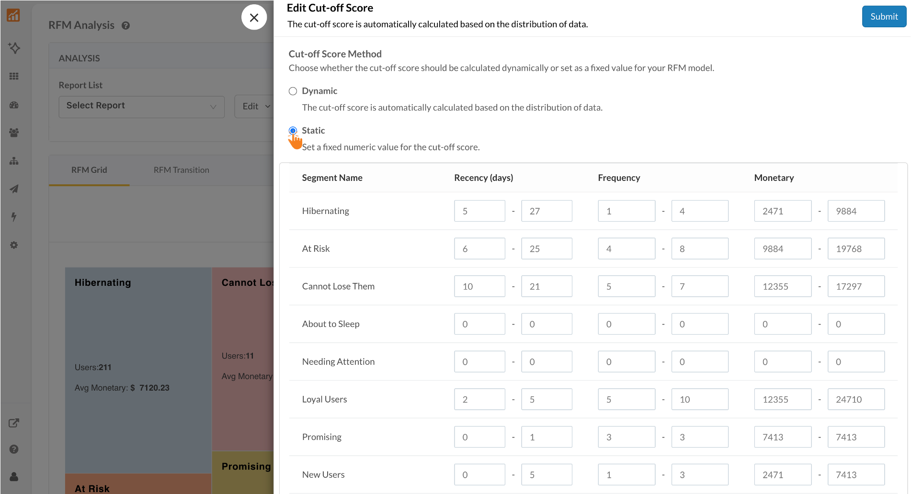Open the audience users icon in sidebar
The height and width of the screenshot is (494, 911).
click(14, 133)
